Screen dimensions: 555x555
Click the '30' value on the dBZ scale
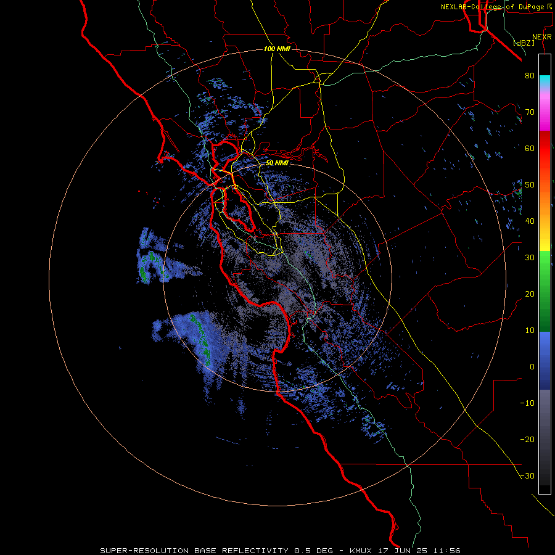click(530, 258)
